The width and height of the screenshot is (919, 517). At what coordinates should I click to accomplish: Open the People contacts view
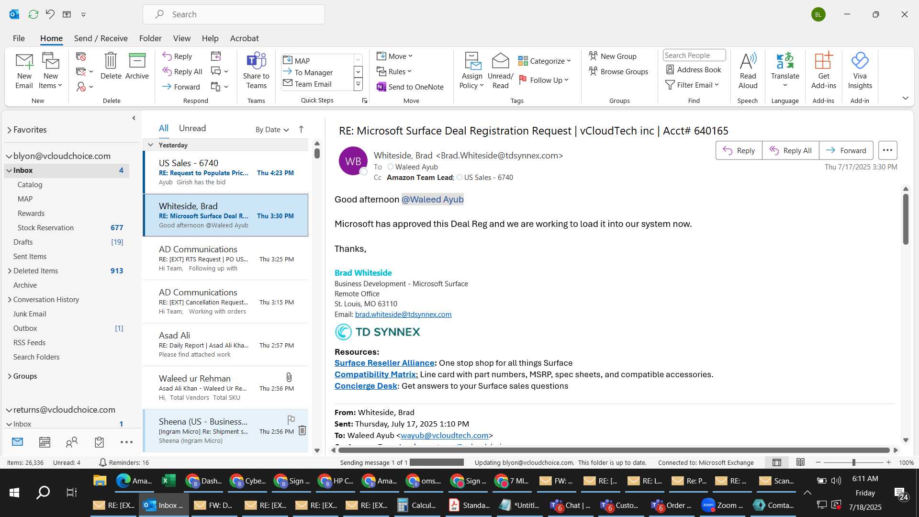point(72,442)
